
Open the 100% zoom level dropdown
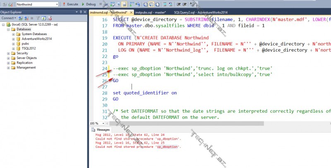(x=98, y=123)
